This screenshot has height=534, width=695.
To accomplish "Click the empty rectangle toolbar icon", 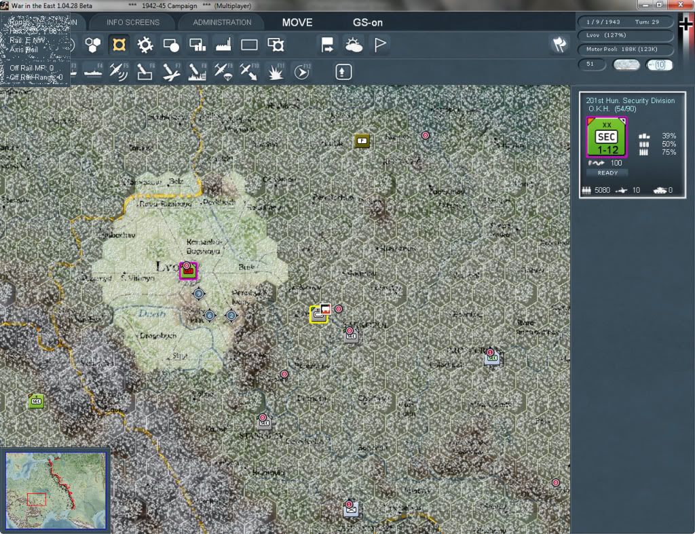I will pyautogui.click(x=249, y=45).
